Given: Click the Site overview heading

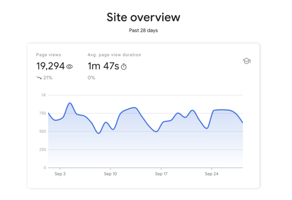Looking at the screenshot, I should [x=143, y=17].
